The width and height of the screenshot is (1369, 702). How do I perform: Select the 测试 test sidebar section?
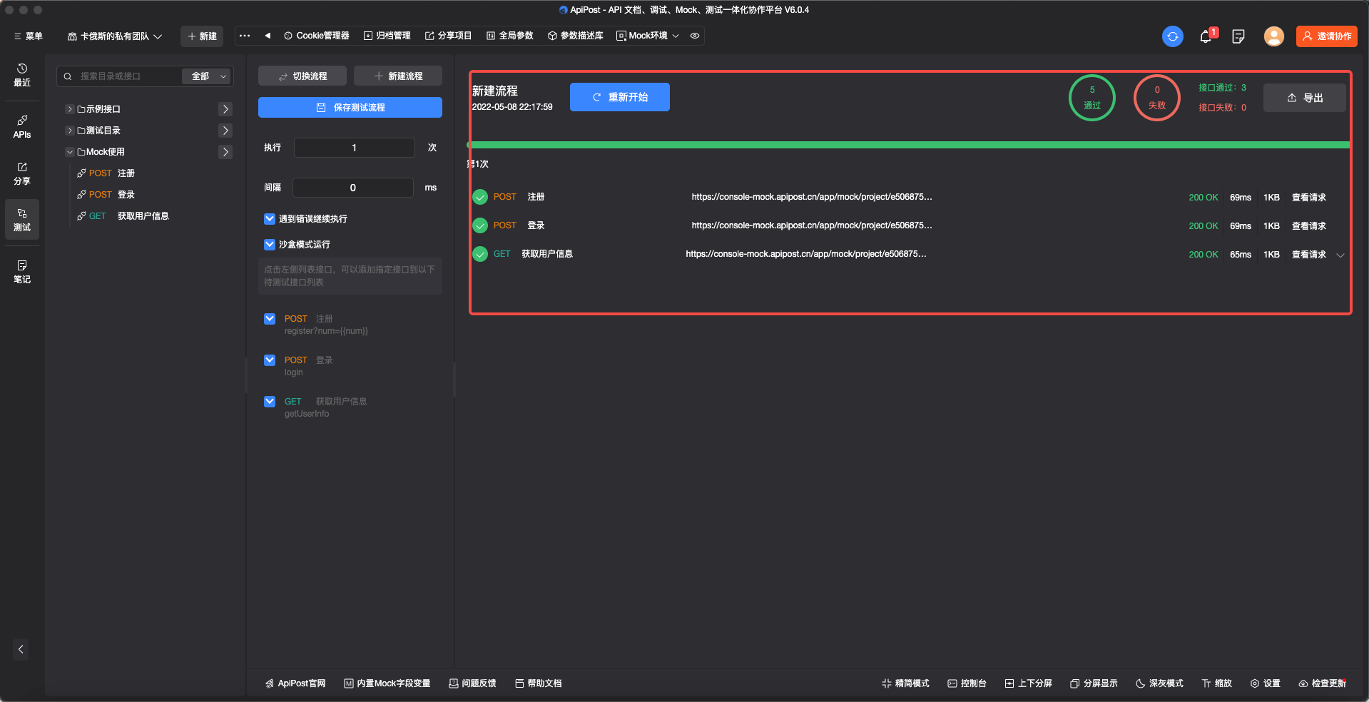22,220
